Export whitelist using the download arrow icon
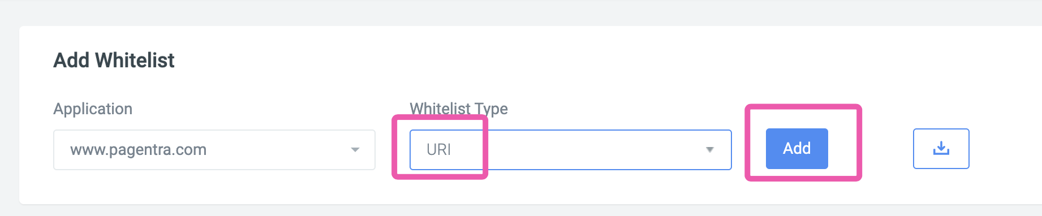This screenshot has height=216, width=1042. pyautogui.click(x=941, y=149)
